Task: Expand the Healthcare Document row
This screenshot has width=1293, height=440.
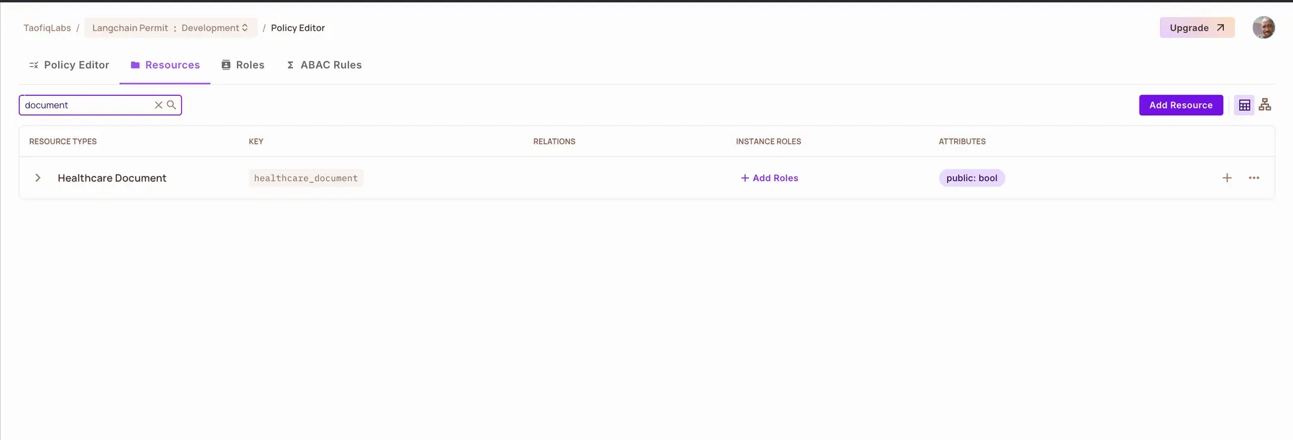Action: pyautogui.click(x=38, y=178)
